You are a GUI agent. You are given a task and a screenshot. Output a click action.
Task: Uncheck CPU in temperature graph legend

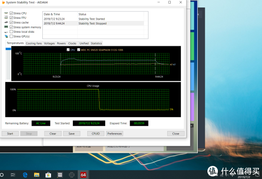click(68, 50)
